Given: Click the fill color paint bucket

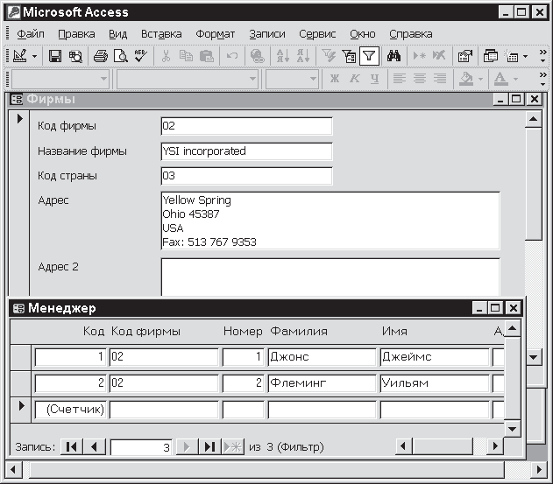Looking at the screenshot, I should [465, 79].
